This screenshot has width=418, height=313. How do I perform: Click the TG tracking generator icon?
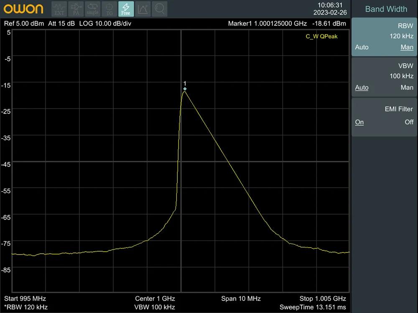tap(110, 9)
